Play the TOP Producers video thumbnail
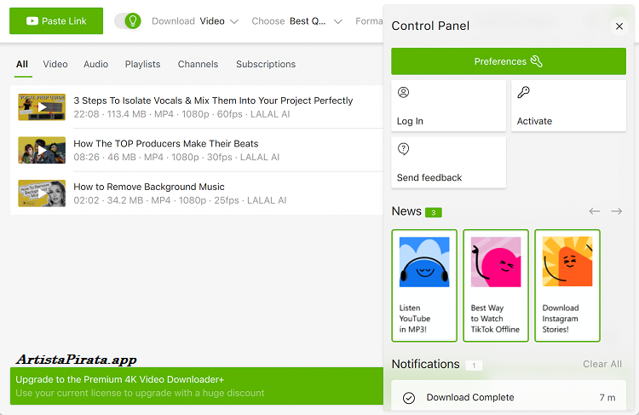639x415 pixels. click(x=42, y=150)
